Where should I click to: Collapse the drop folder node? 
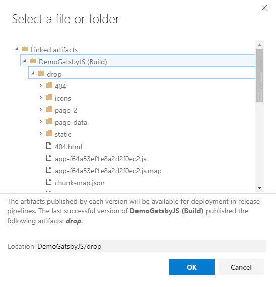[x=33, y=73]
